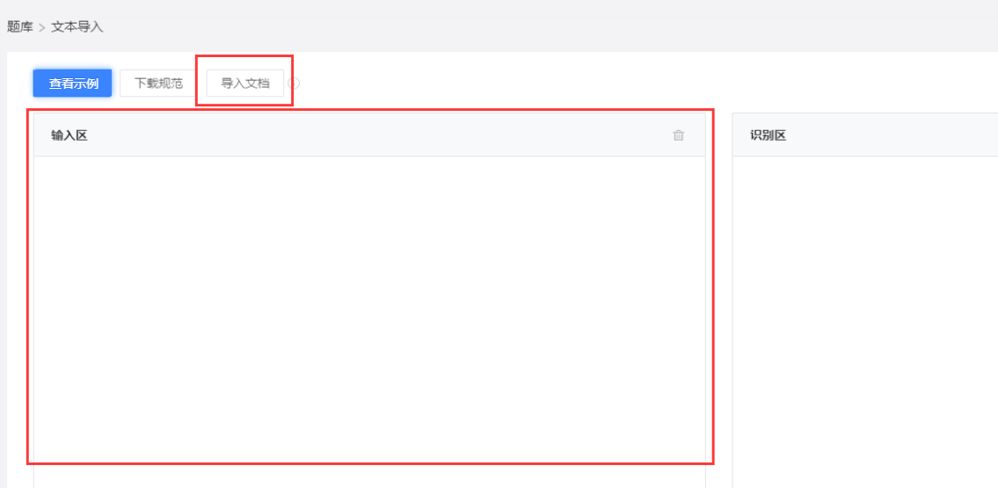Focus the 输入区 text input area
This screenshot has width=998, height=488.
369,309
